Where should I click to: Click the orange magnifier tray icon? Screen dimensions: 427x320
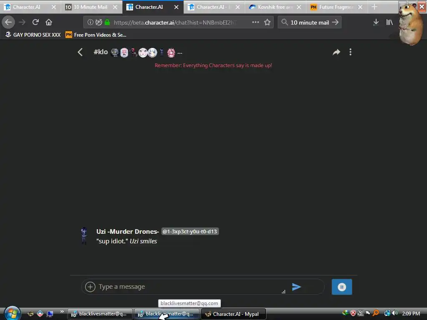(376, 313)
